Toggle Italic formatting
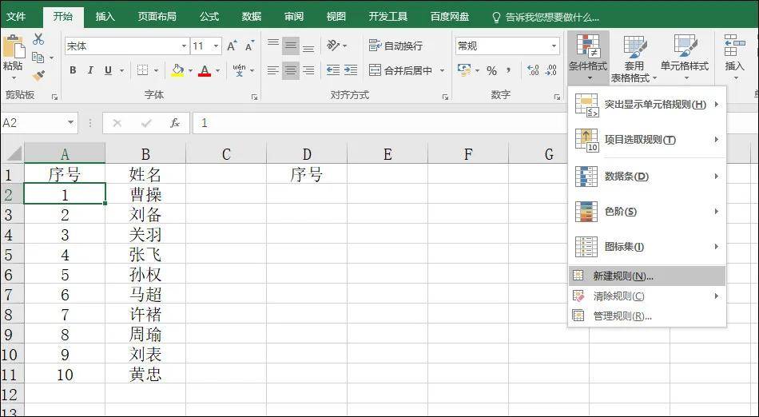 pos(90,70)
